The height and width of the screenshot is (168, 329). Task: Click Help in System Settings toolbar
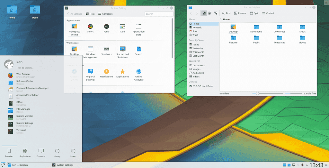(x=90, y=14)
